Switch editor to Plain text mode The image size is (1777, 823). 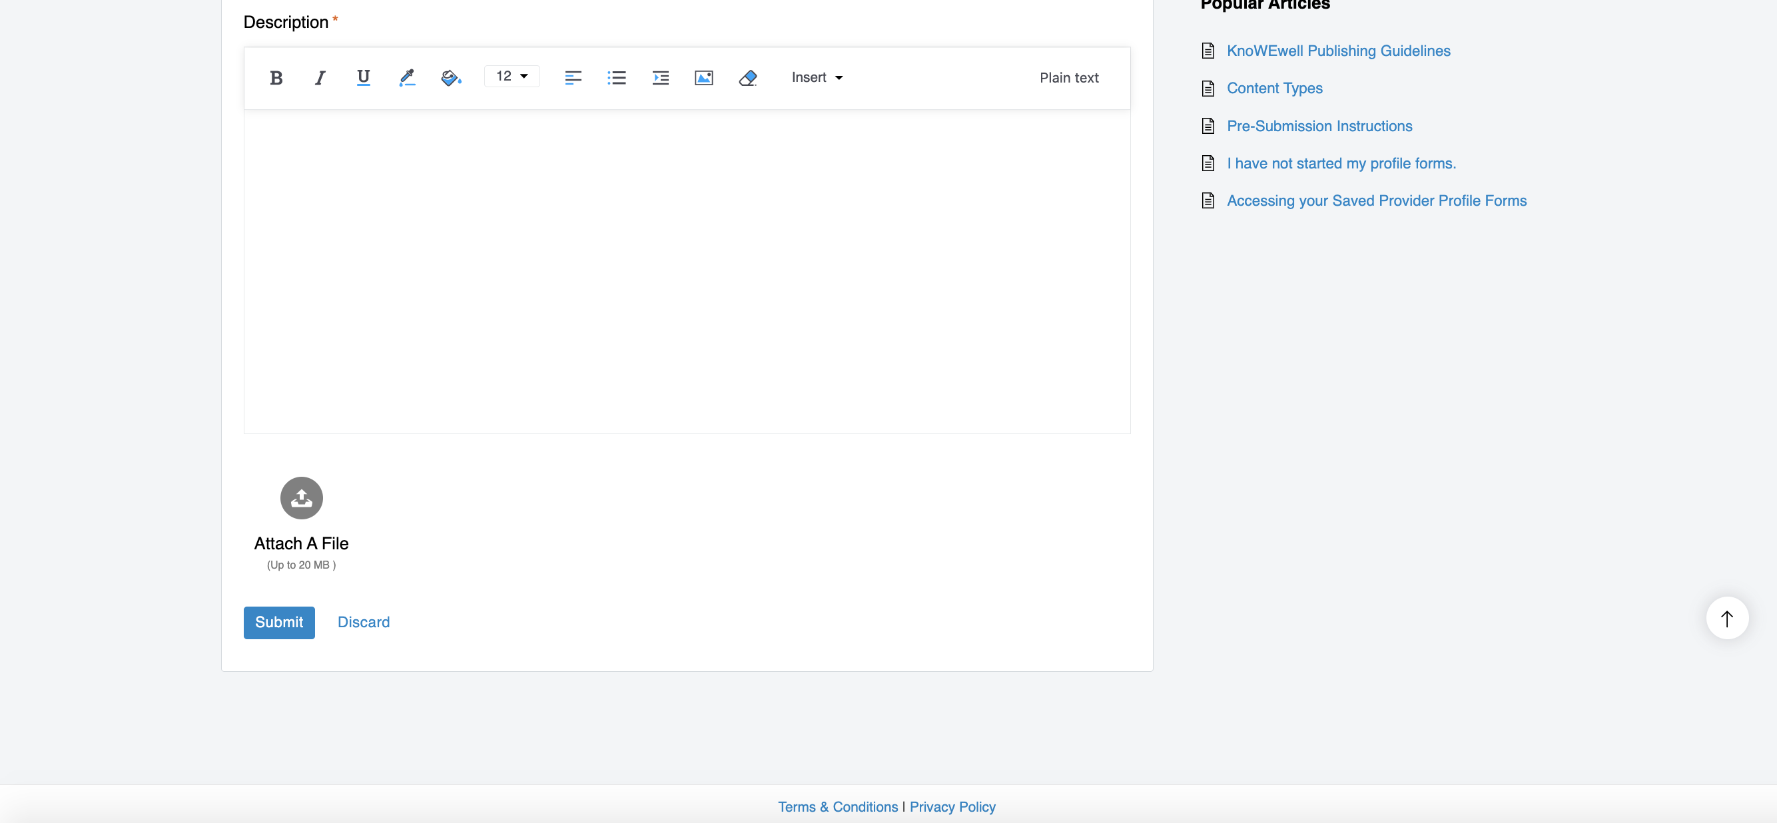[x=1068, y=78]
